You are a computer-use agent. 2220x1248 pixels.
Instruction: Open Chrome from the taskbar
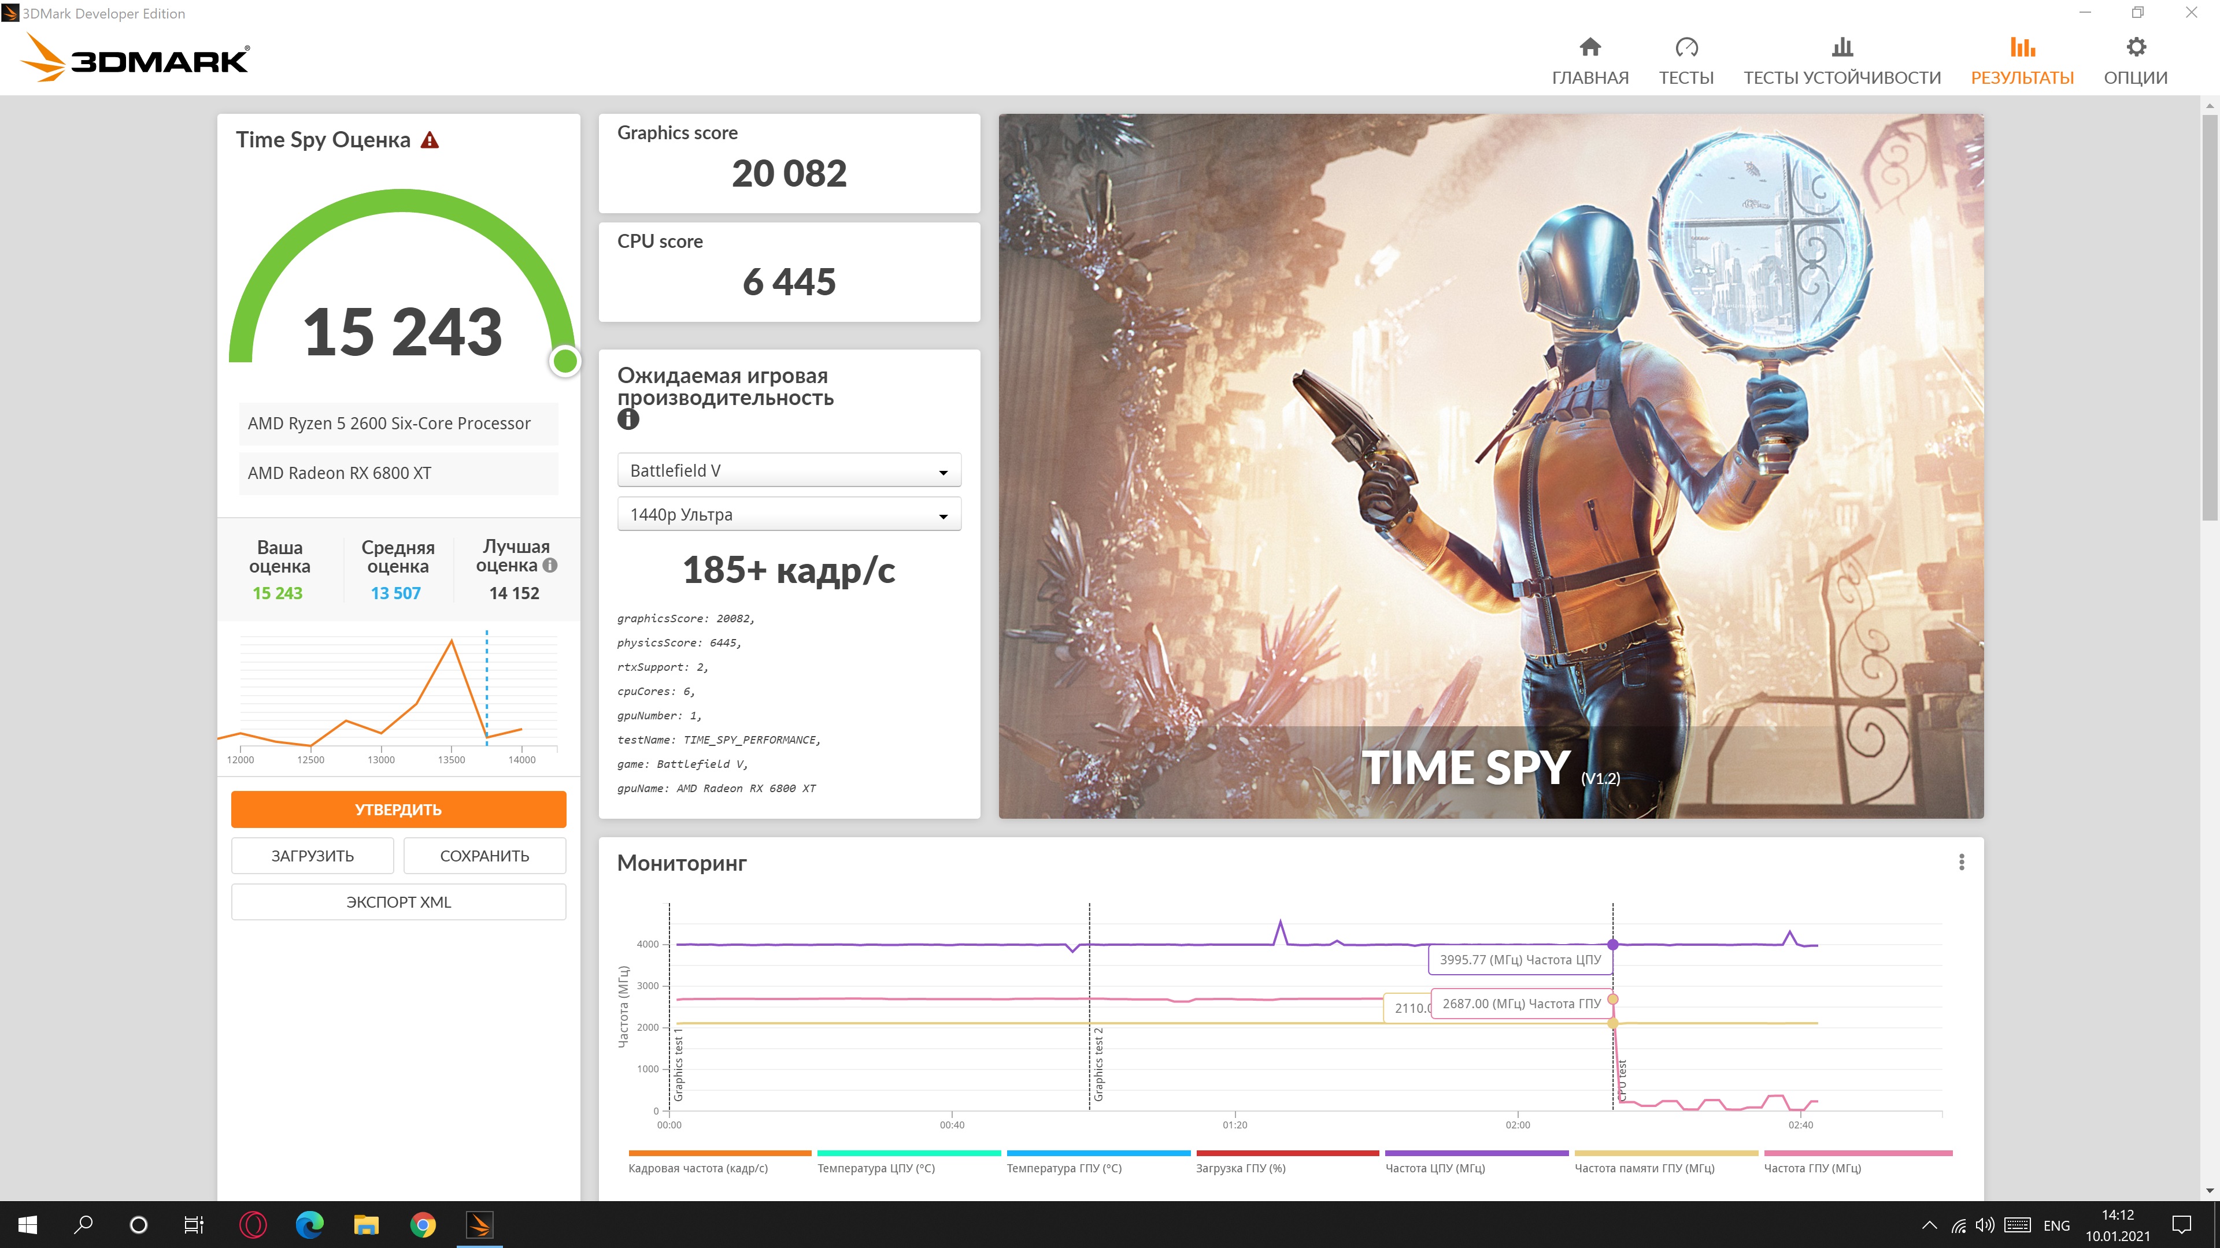click(422, 1224)
